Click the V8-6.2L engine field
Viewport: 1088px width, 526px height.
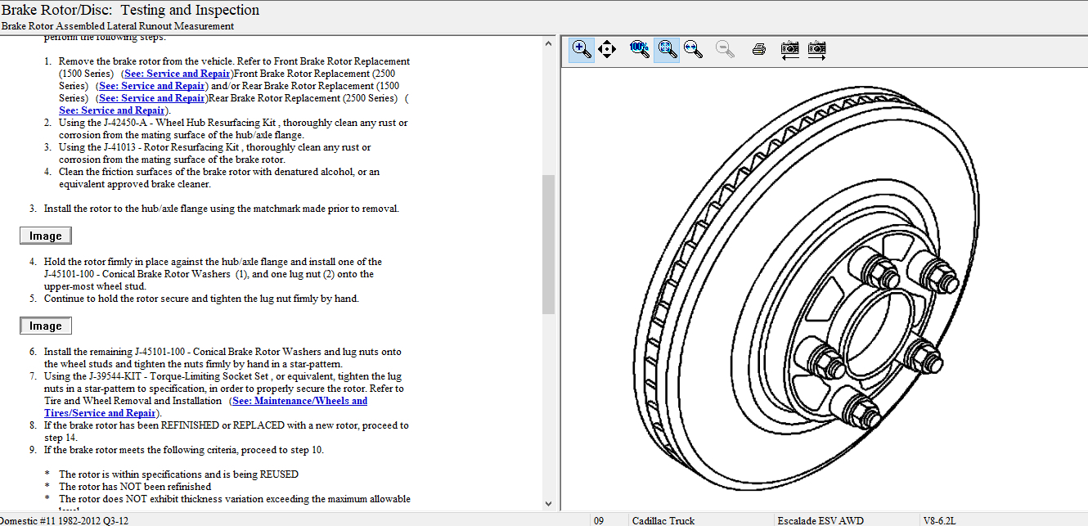[x=938, y=520]
